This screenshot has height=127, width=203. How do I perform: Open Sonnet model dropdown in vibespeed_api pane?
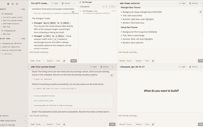coord(139,124)
